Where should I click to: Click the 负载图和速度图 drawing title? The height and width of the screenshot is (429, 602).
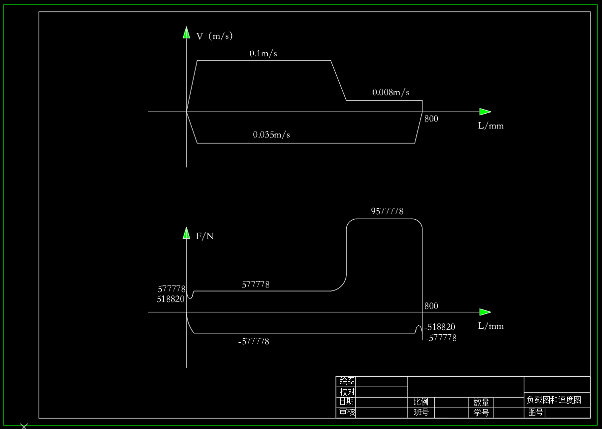554,400
